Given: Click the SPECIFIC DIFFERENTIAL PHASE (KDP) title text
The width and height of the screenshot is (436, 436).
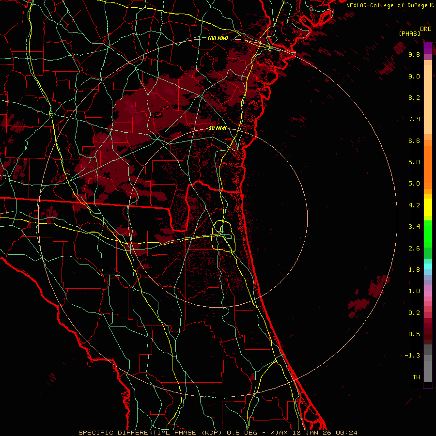Looking at the screenshot, I should [x=151, y=433].
